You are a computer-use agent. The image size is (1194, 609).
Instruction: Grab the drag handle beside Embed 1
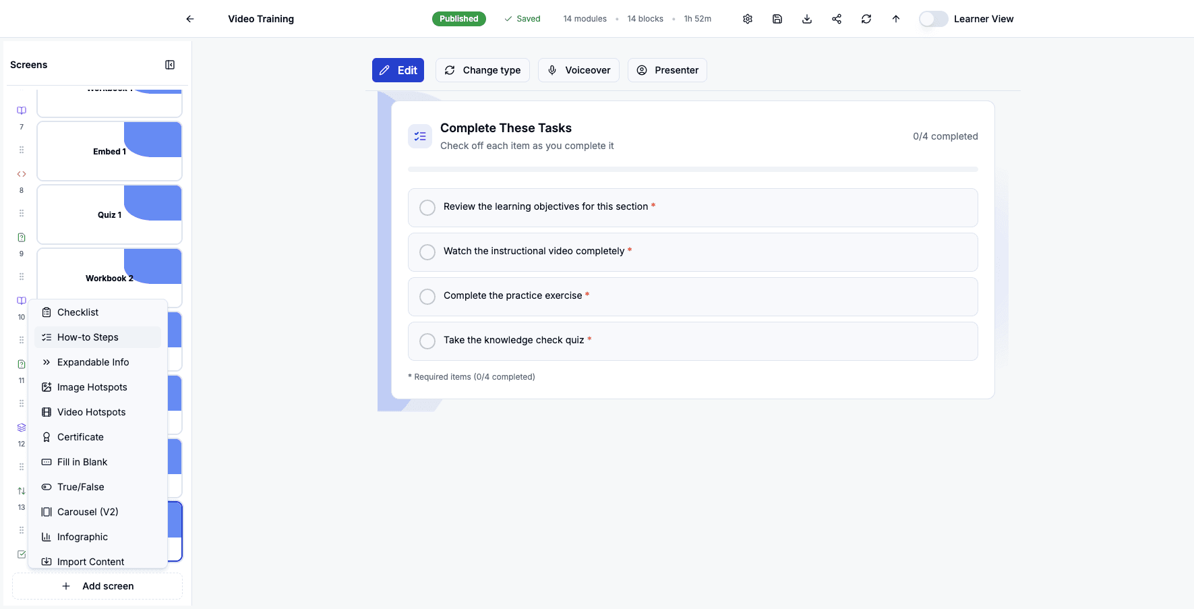22,150
